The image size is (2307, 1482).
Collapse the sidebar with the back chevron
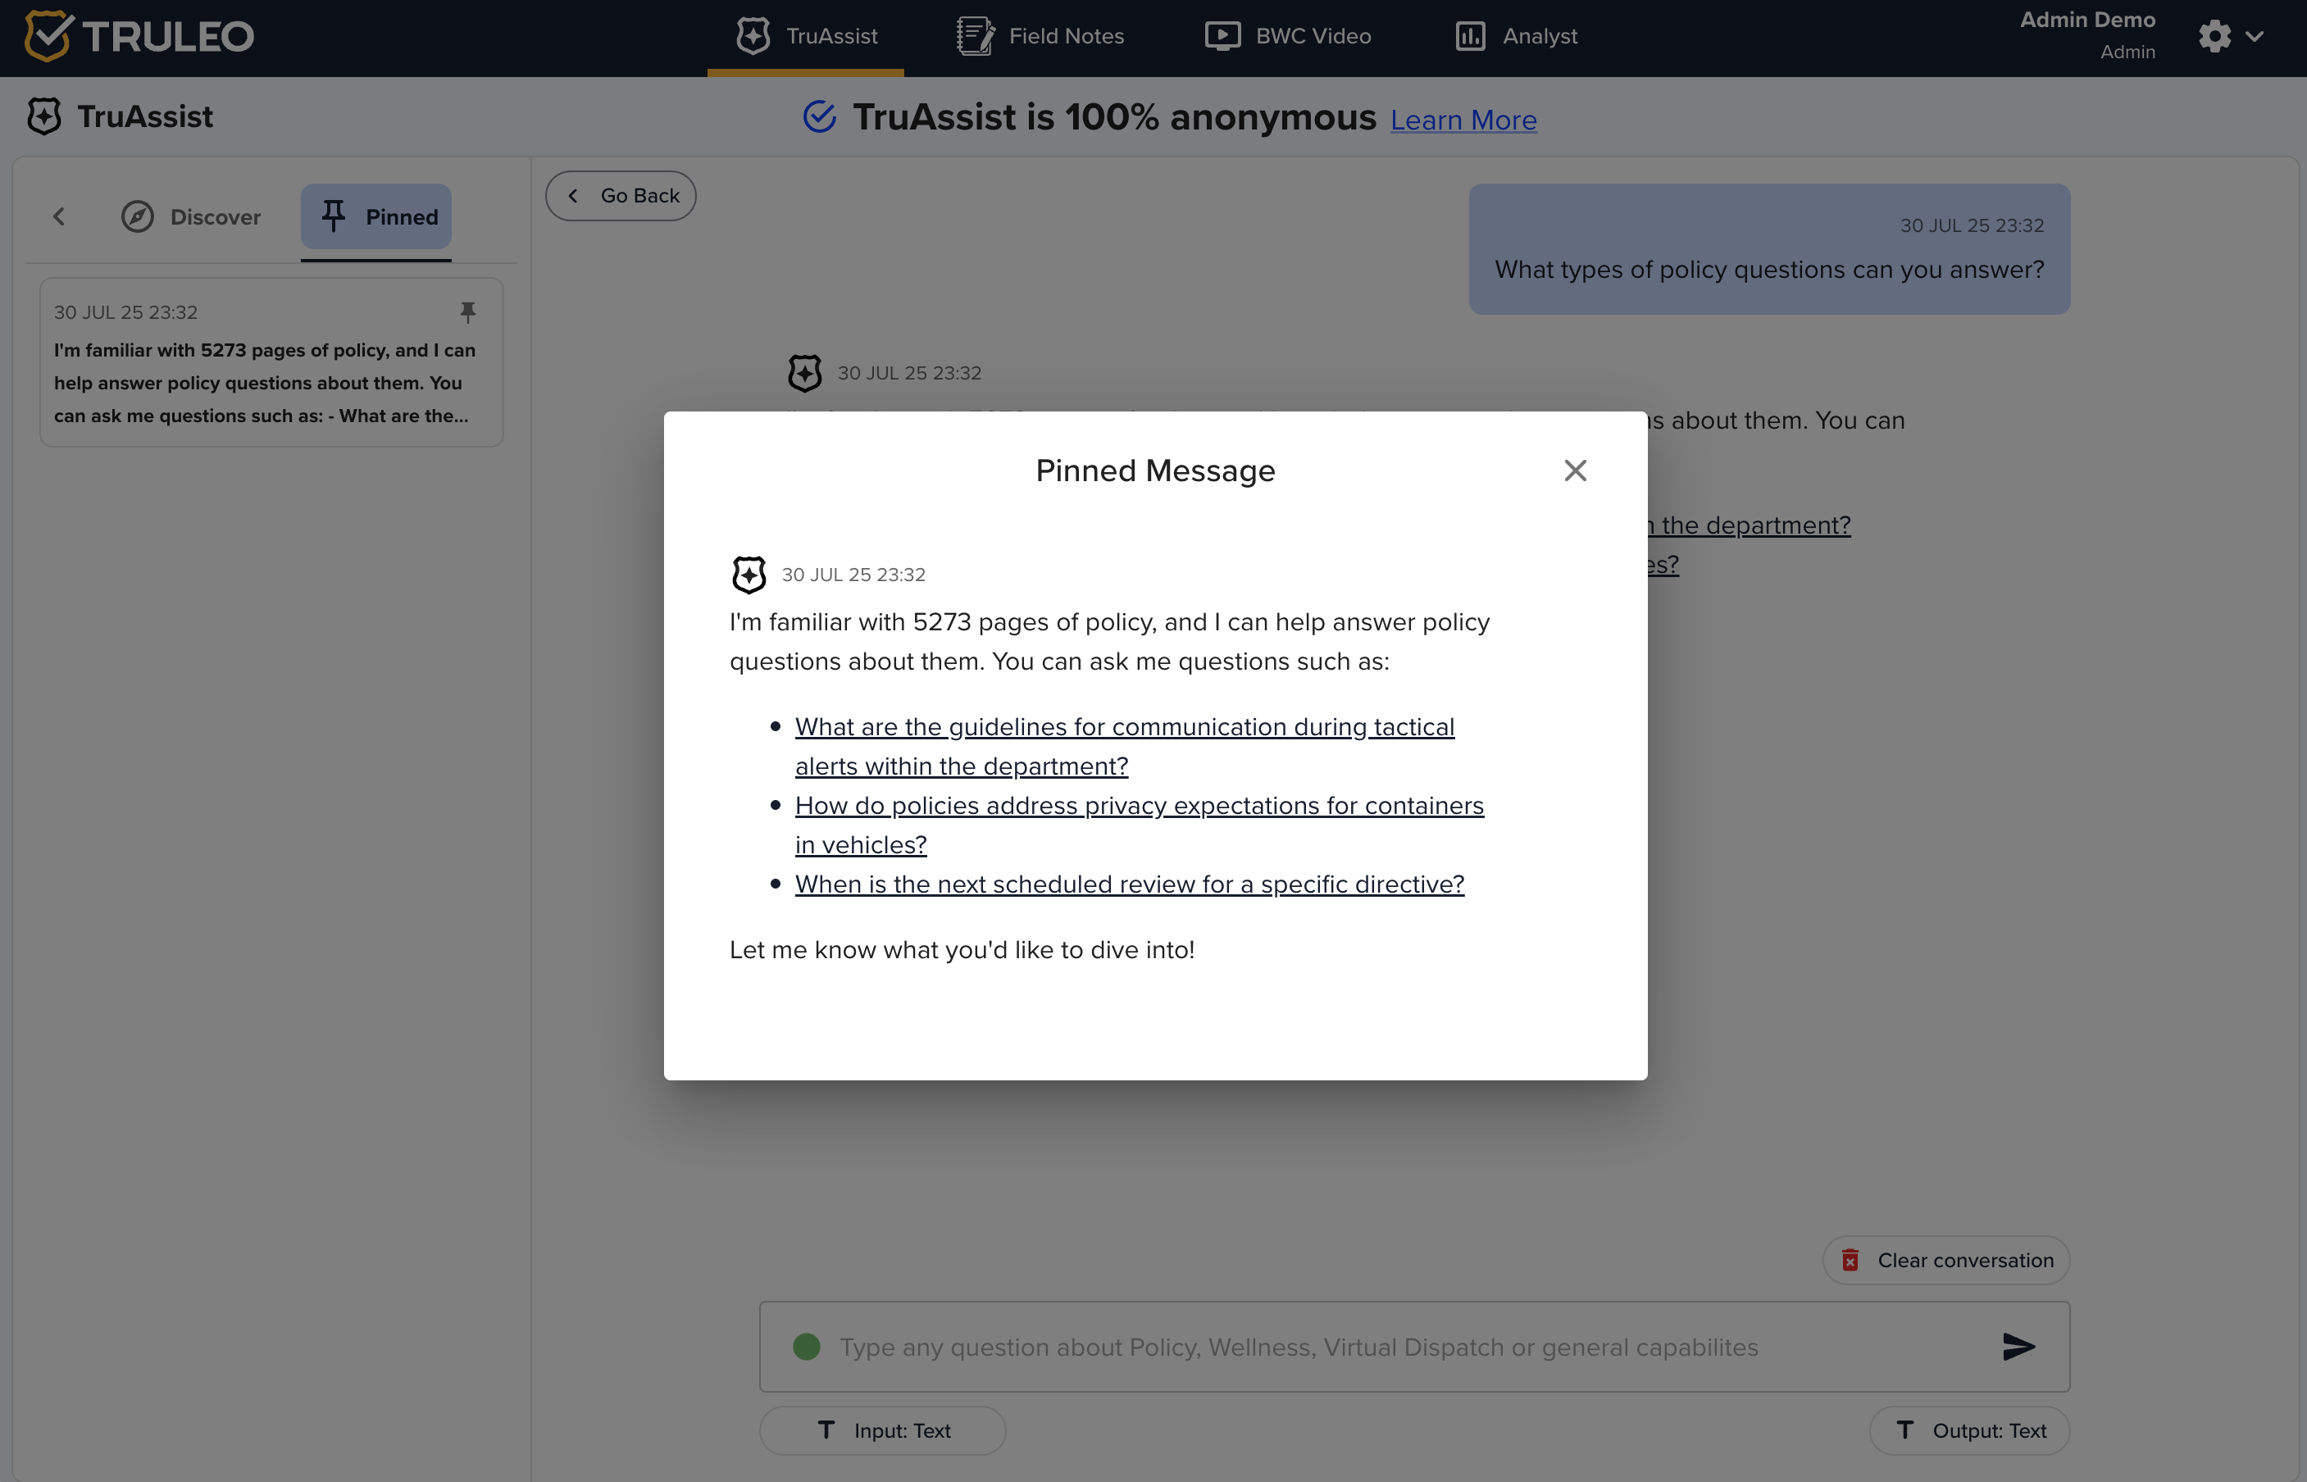(x=59, y=216)
